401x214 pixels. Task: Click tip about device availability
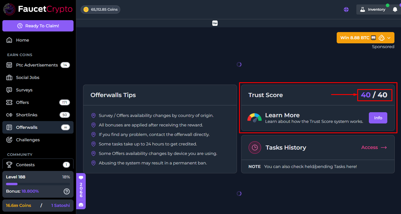[x=158, y=153]
